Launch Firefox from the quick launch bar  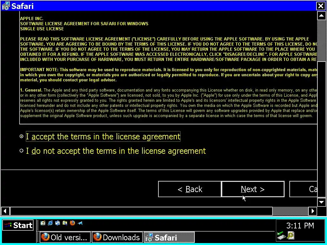point(72,223)
